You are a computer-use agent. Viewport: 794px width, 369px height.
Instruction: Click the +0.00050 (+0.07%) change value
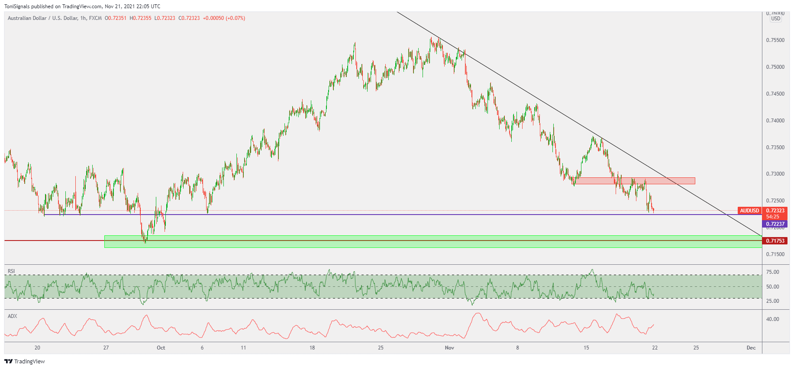coord(224,18)
